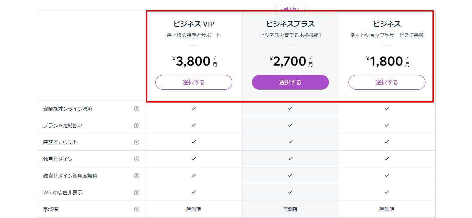
Task: Click the ¥2,700 monthly price
Action: click(x=291, y=61)
